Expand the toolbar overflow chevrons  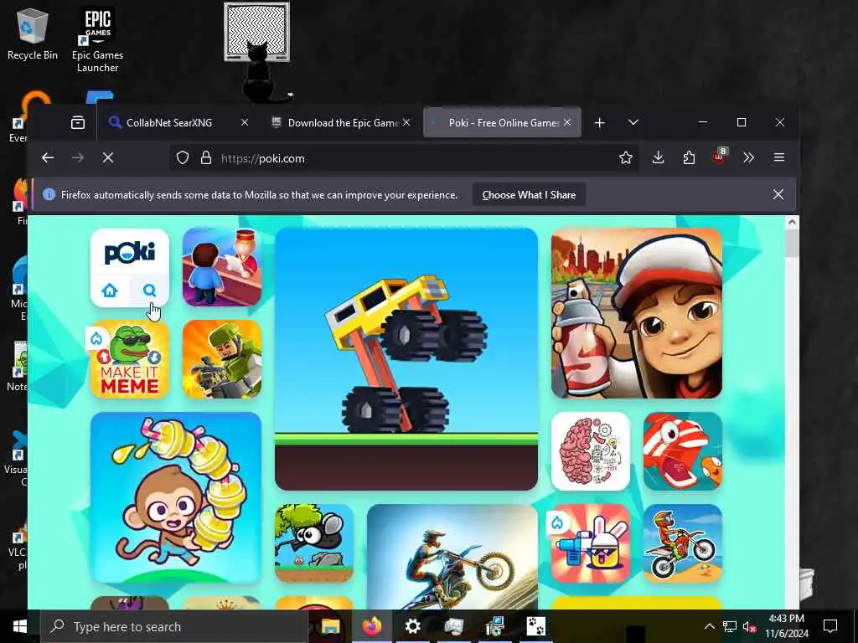click(748, 158)
